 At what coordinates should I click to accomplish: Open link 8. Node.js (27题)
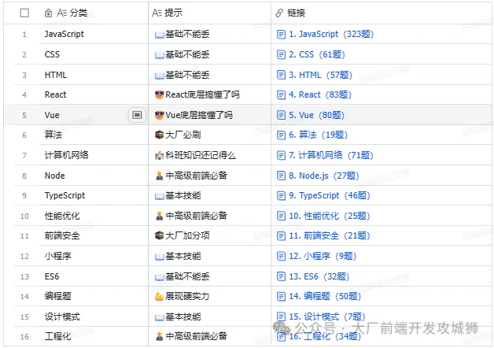tap(324, 176)
